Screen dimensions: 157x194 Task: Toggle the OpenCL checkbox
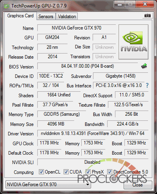click(41, 172)
